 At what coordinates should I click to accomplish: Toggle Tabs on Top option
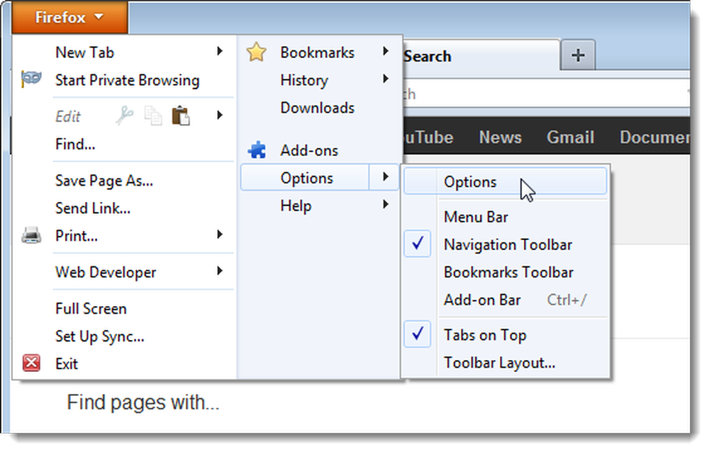pos(506,335)
